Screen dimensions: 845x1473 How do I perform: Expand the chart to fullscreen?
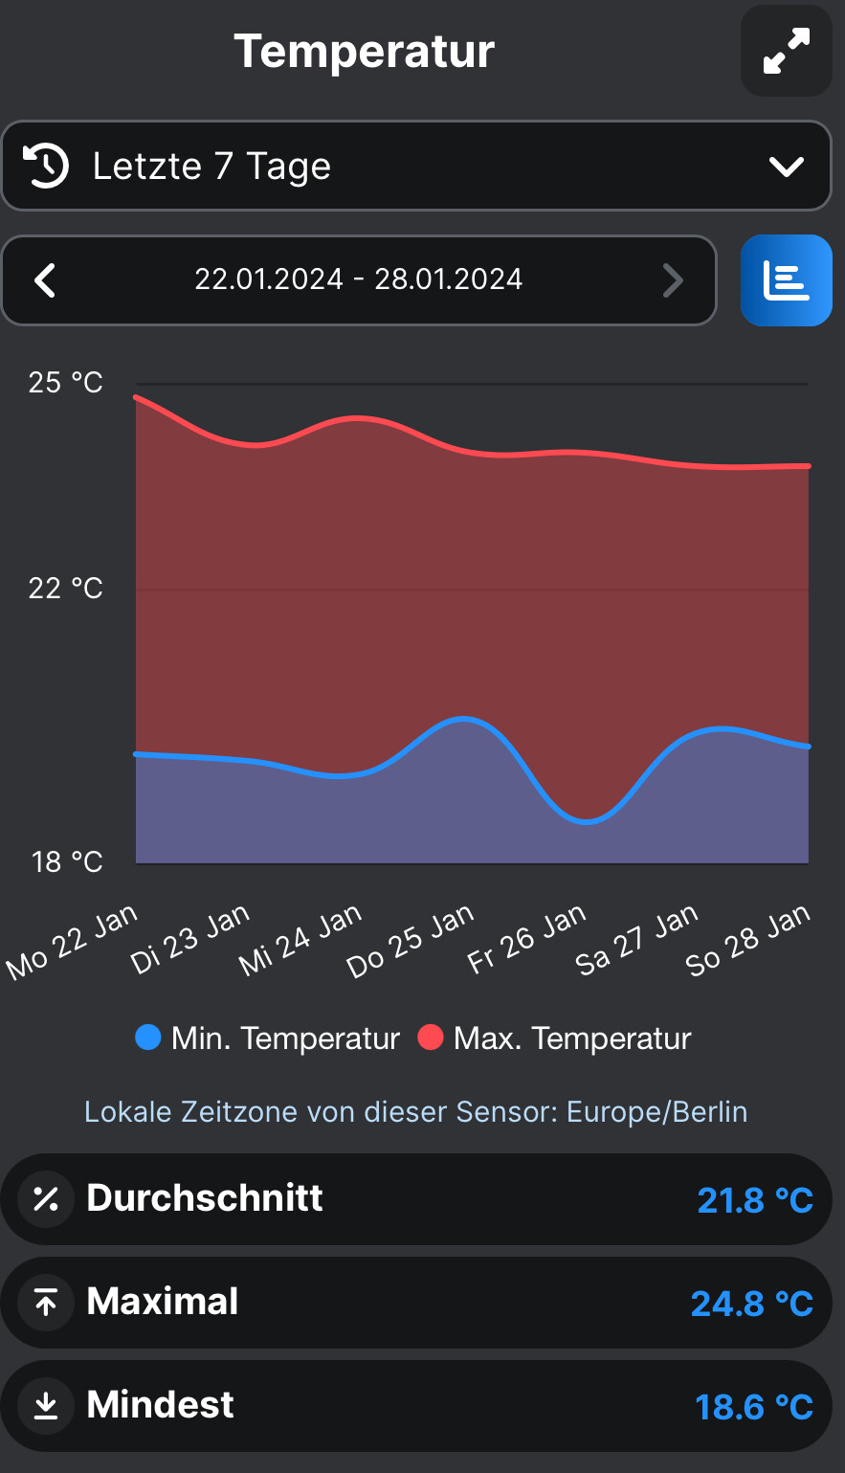(x=786, y=51)
